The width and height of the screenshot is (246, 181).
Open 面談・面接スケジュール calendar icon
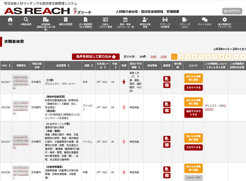(x=125, y=20)
